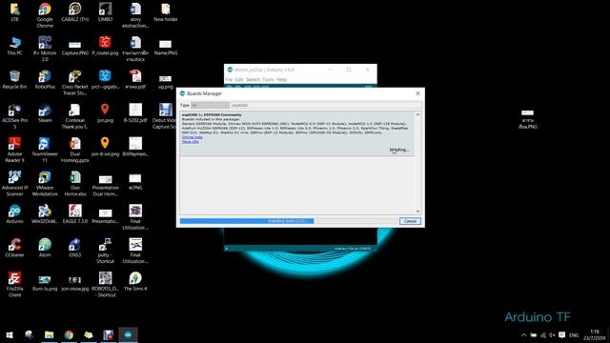Open the Windows Start menu
The image size is (610, 343).
(x=10, y=334)
